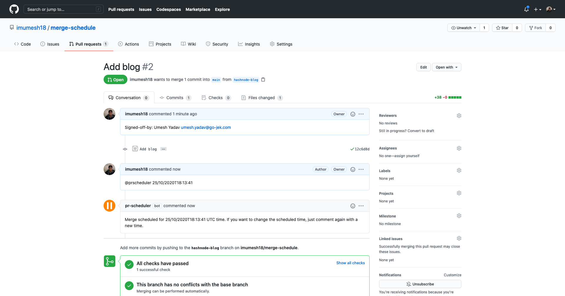
Task: Expand the Add blog commit description
Action: [x=164, y=149]
